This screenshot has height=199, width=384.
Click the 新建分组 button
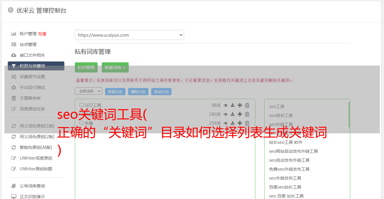click(x=115, y=92)
